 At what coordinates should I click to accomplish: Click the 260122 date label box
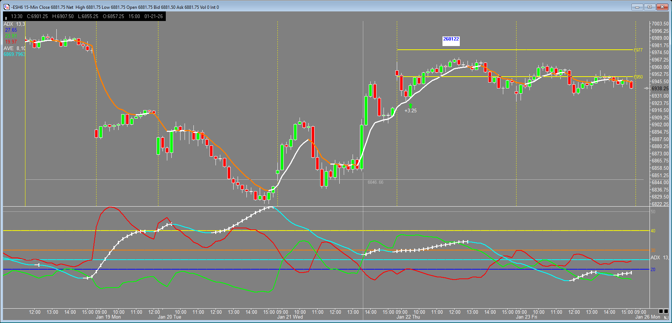click(x=451, y=39)
